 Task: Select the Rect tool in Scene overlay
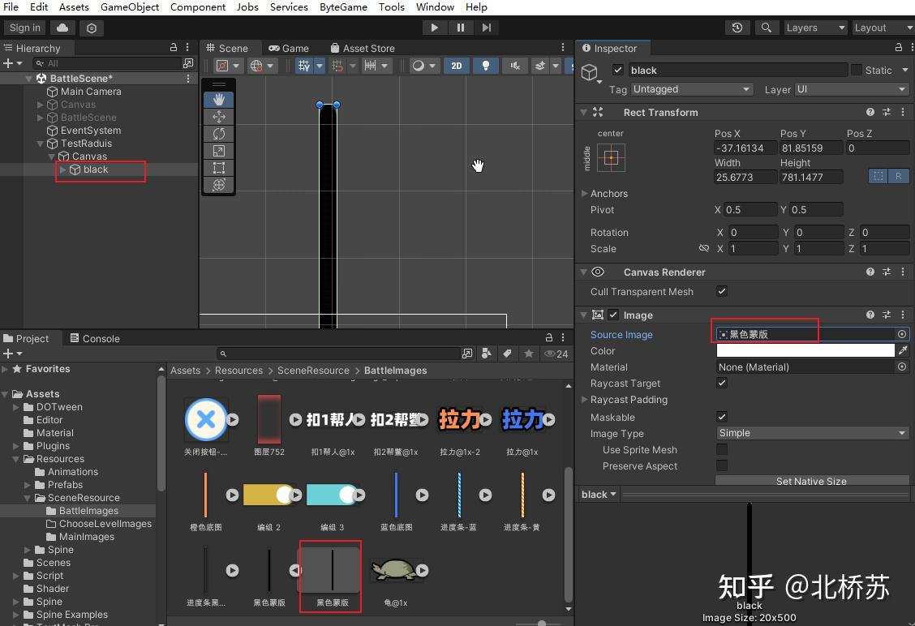219,168
